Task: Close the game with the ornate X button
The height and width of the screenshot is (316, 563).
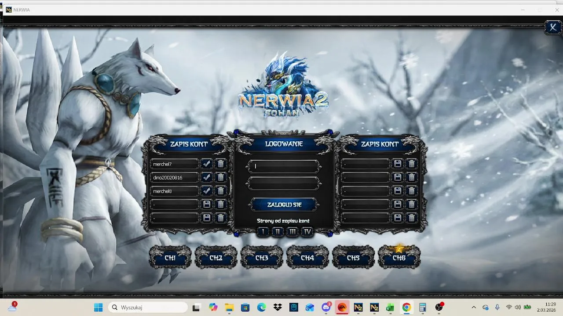Action: pyautogui.click(x=553, y=27)
